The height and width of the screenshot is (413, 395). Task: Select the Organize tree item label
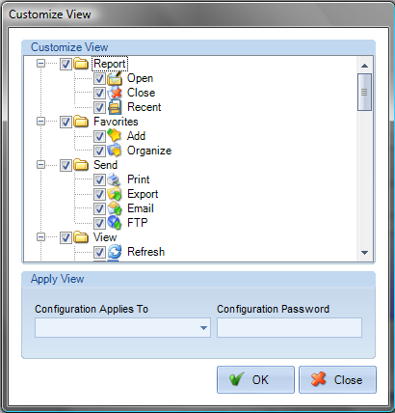click(x=149, y=151)
